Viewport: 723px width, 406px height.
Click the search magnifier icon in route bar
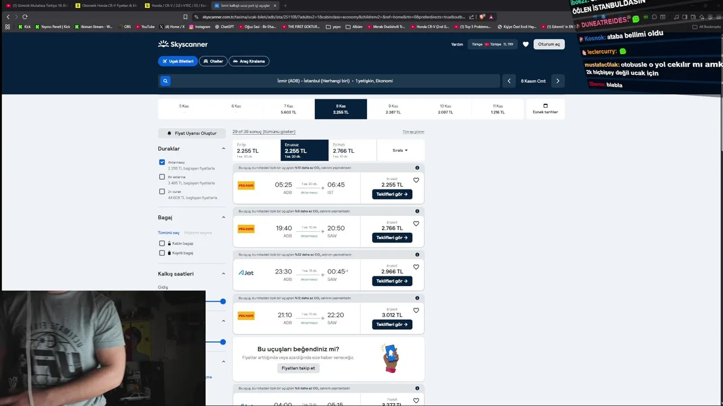coord(165,81)
